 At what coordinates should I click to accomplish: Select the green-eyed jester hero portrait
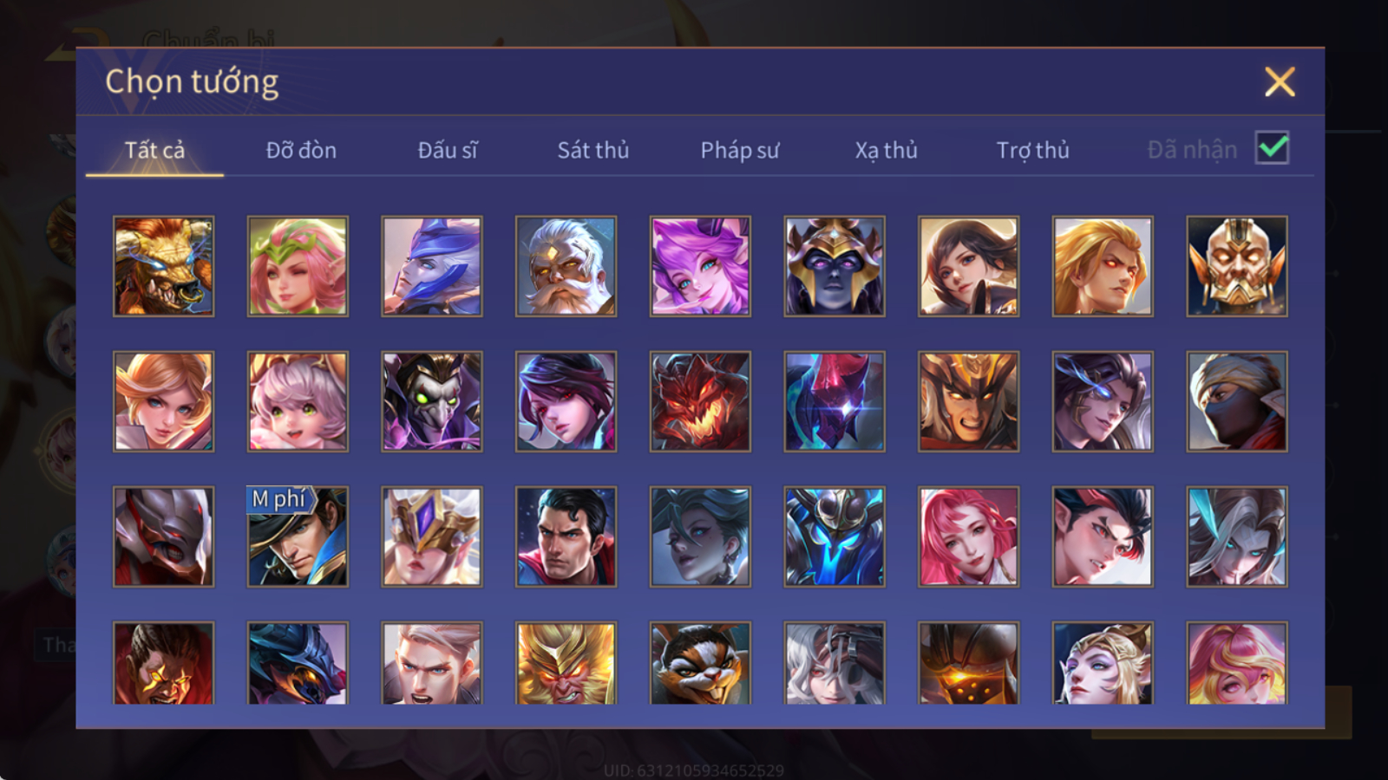[432, 401]
